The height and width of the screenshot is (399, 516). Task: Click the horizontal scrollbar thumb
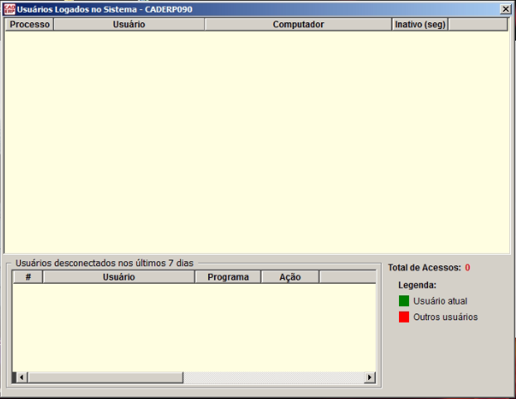(x=105, y=377)
